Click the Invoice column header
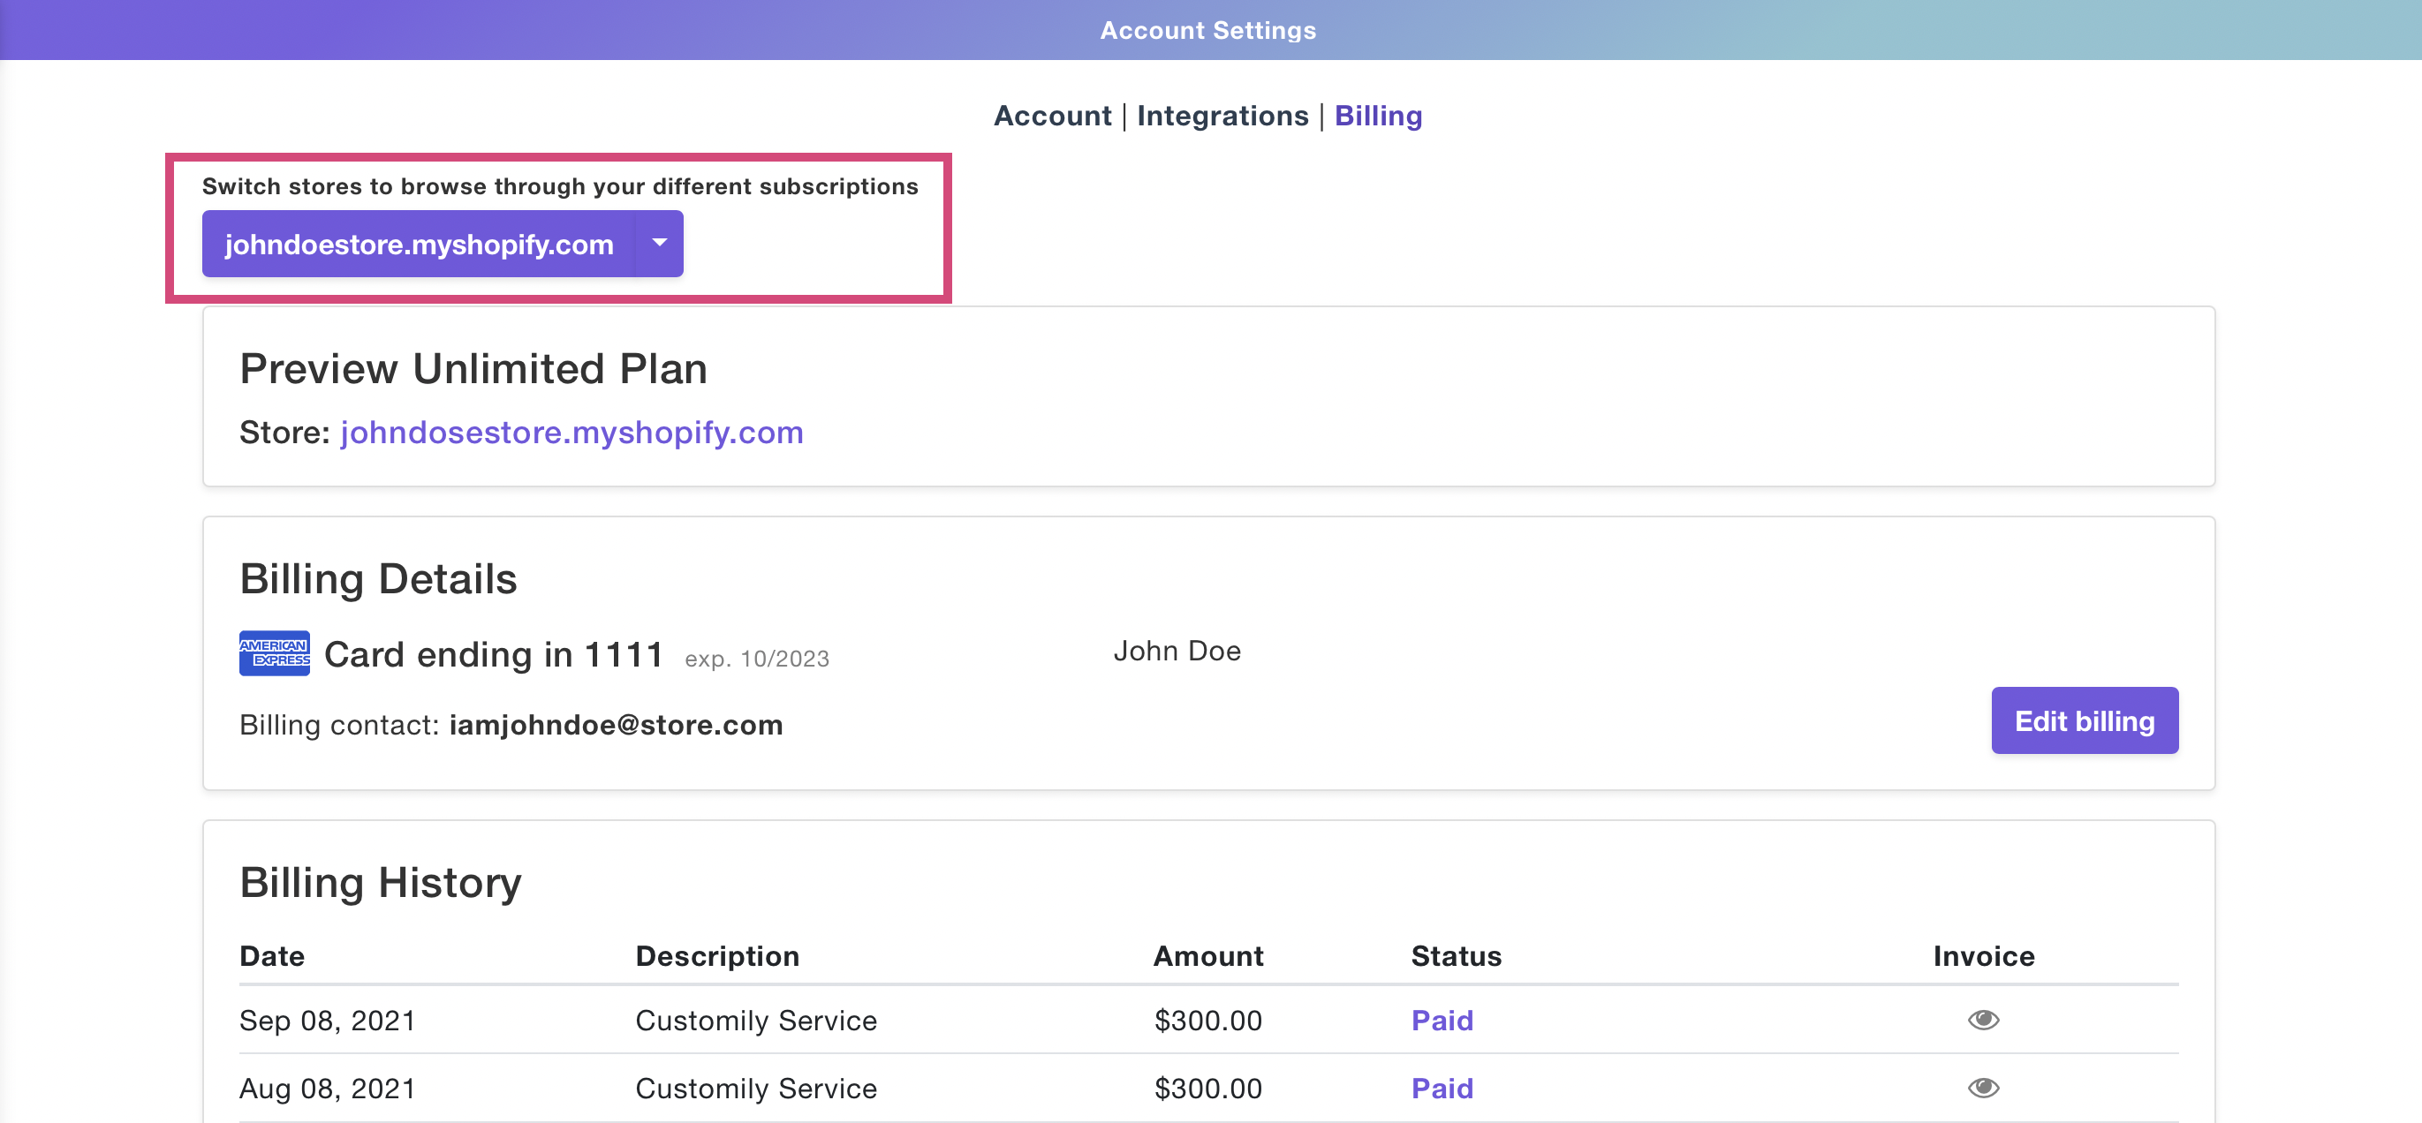 click(1984, 956)
